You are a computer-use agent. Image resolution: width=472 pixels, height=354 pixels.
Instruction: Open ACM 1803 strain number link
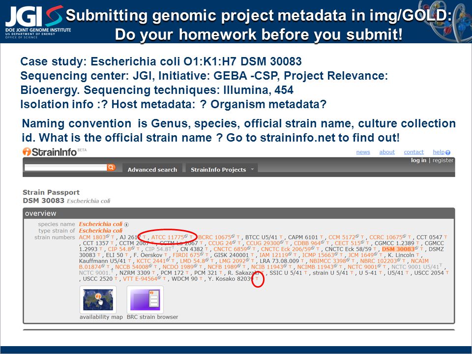pos(92,237)
